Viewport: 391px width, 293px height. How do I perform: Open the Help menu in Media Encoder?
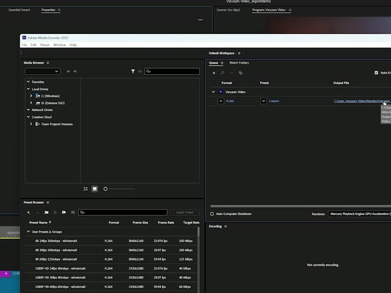pyautogui.click(x=73, y=45)
